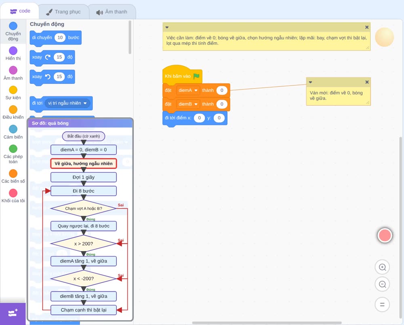Click the 'Khi bấm vào' hat block
Viewport: 404px width, 325px height.
182,75
